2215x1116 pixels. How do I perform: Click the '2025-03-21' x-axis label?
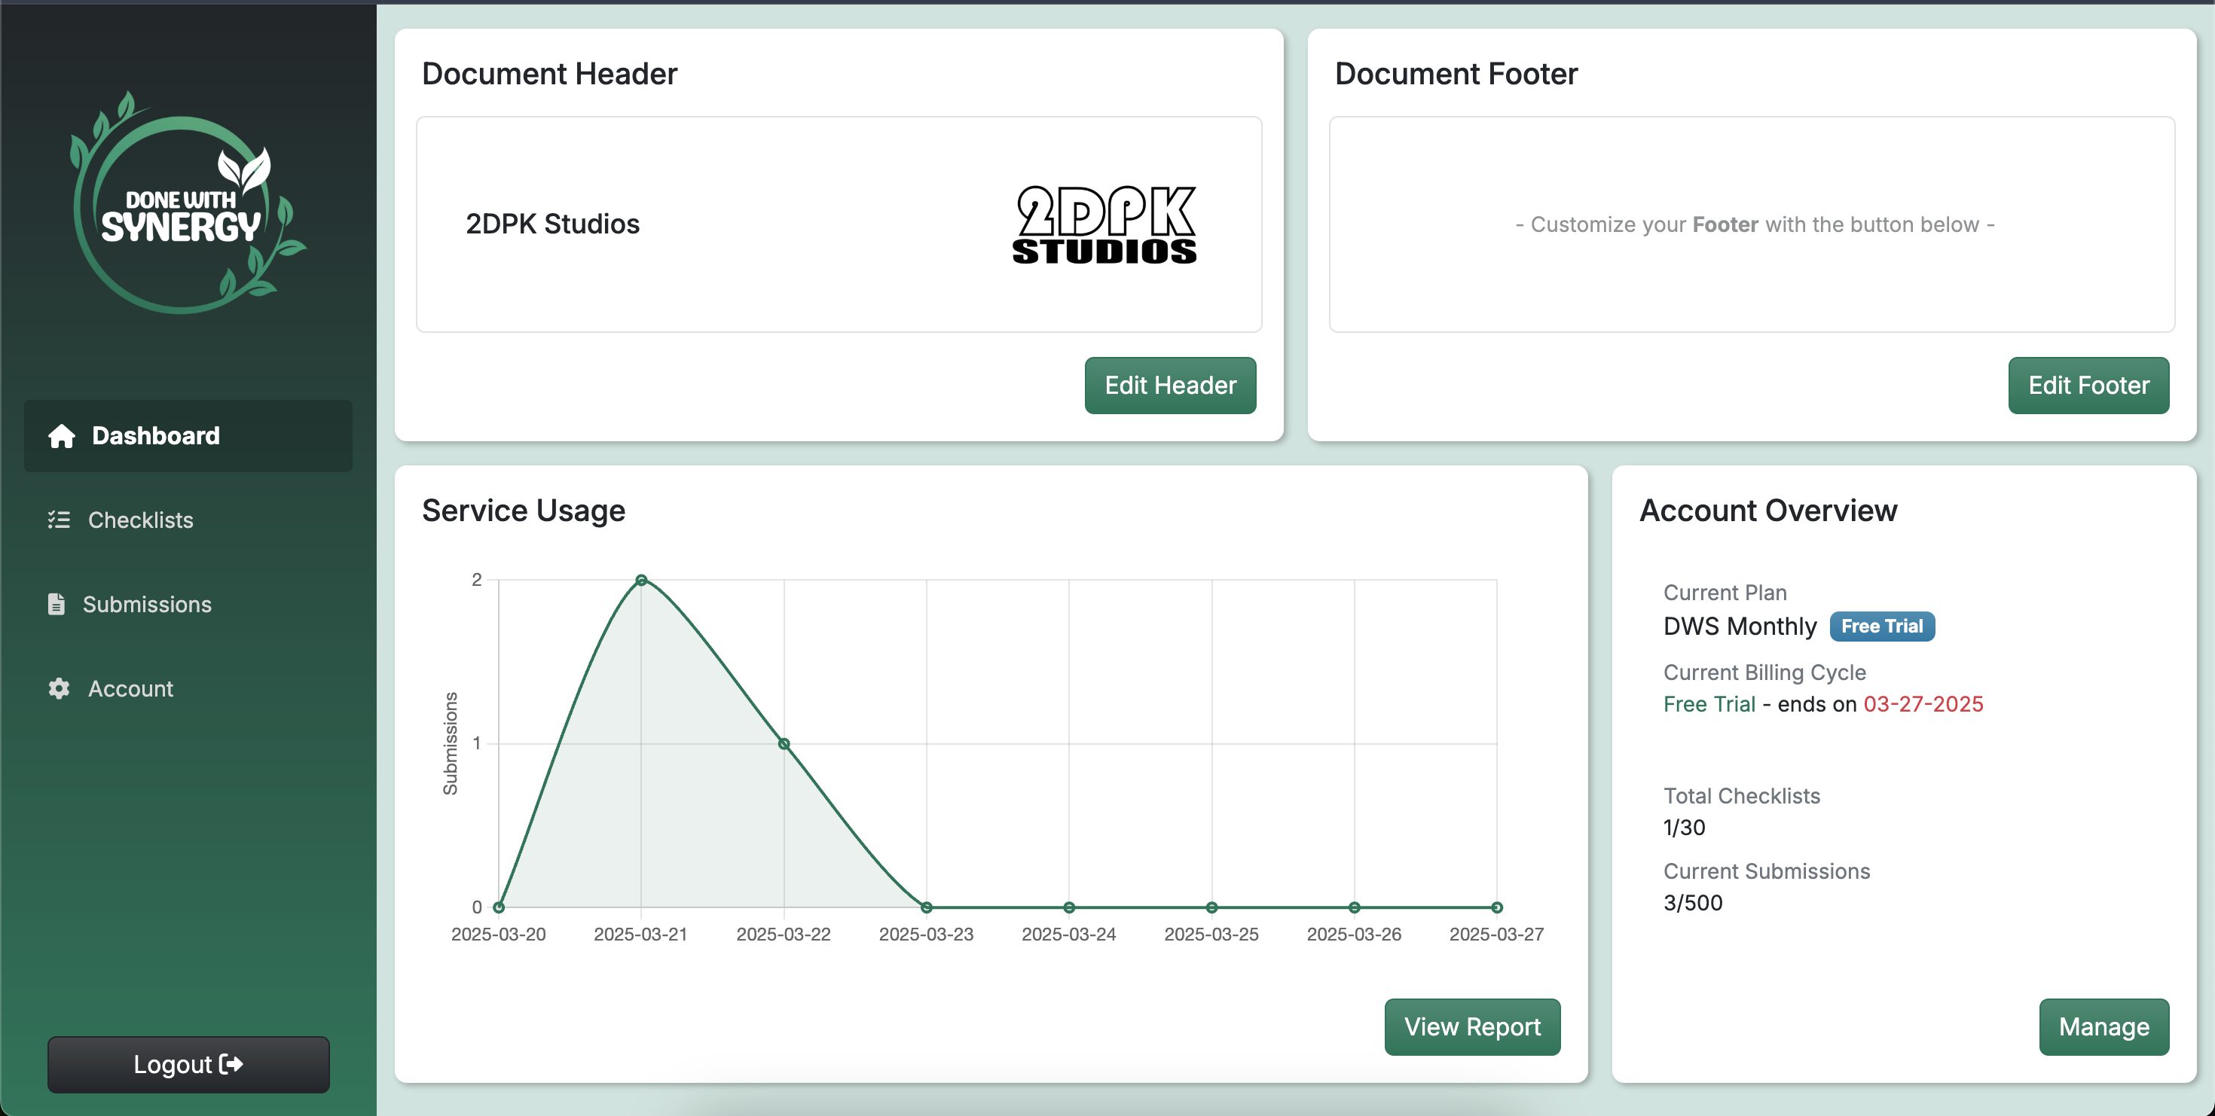click(640, 934)
